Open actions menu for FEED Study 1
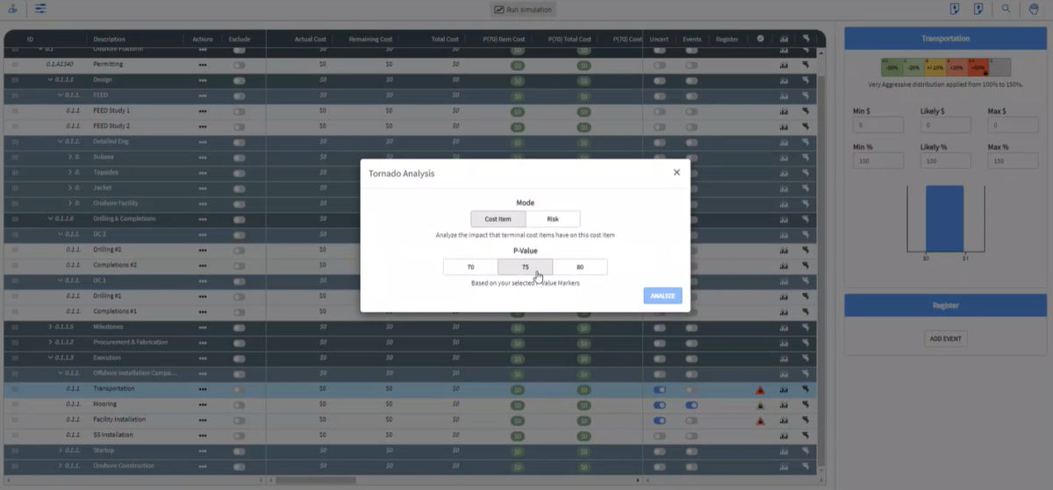Screen dimensions: 1053x490 203,110
